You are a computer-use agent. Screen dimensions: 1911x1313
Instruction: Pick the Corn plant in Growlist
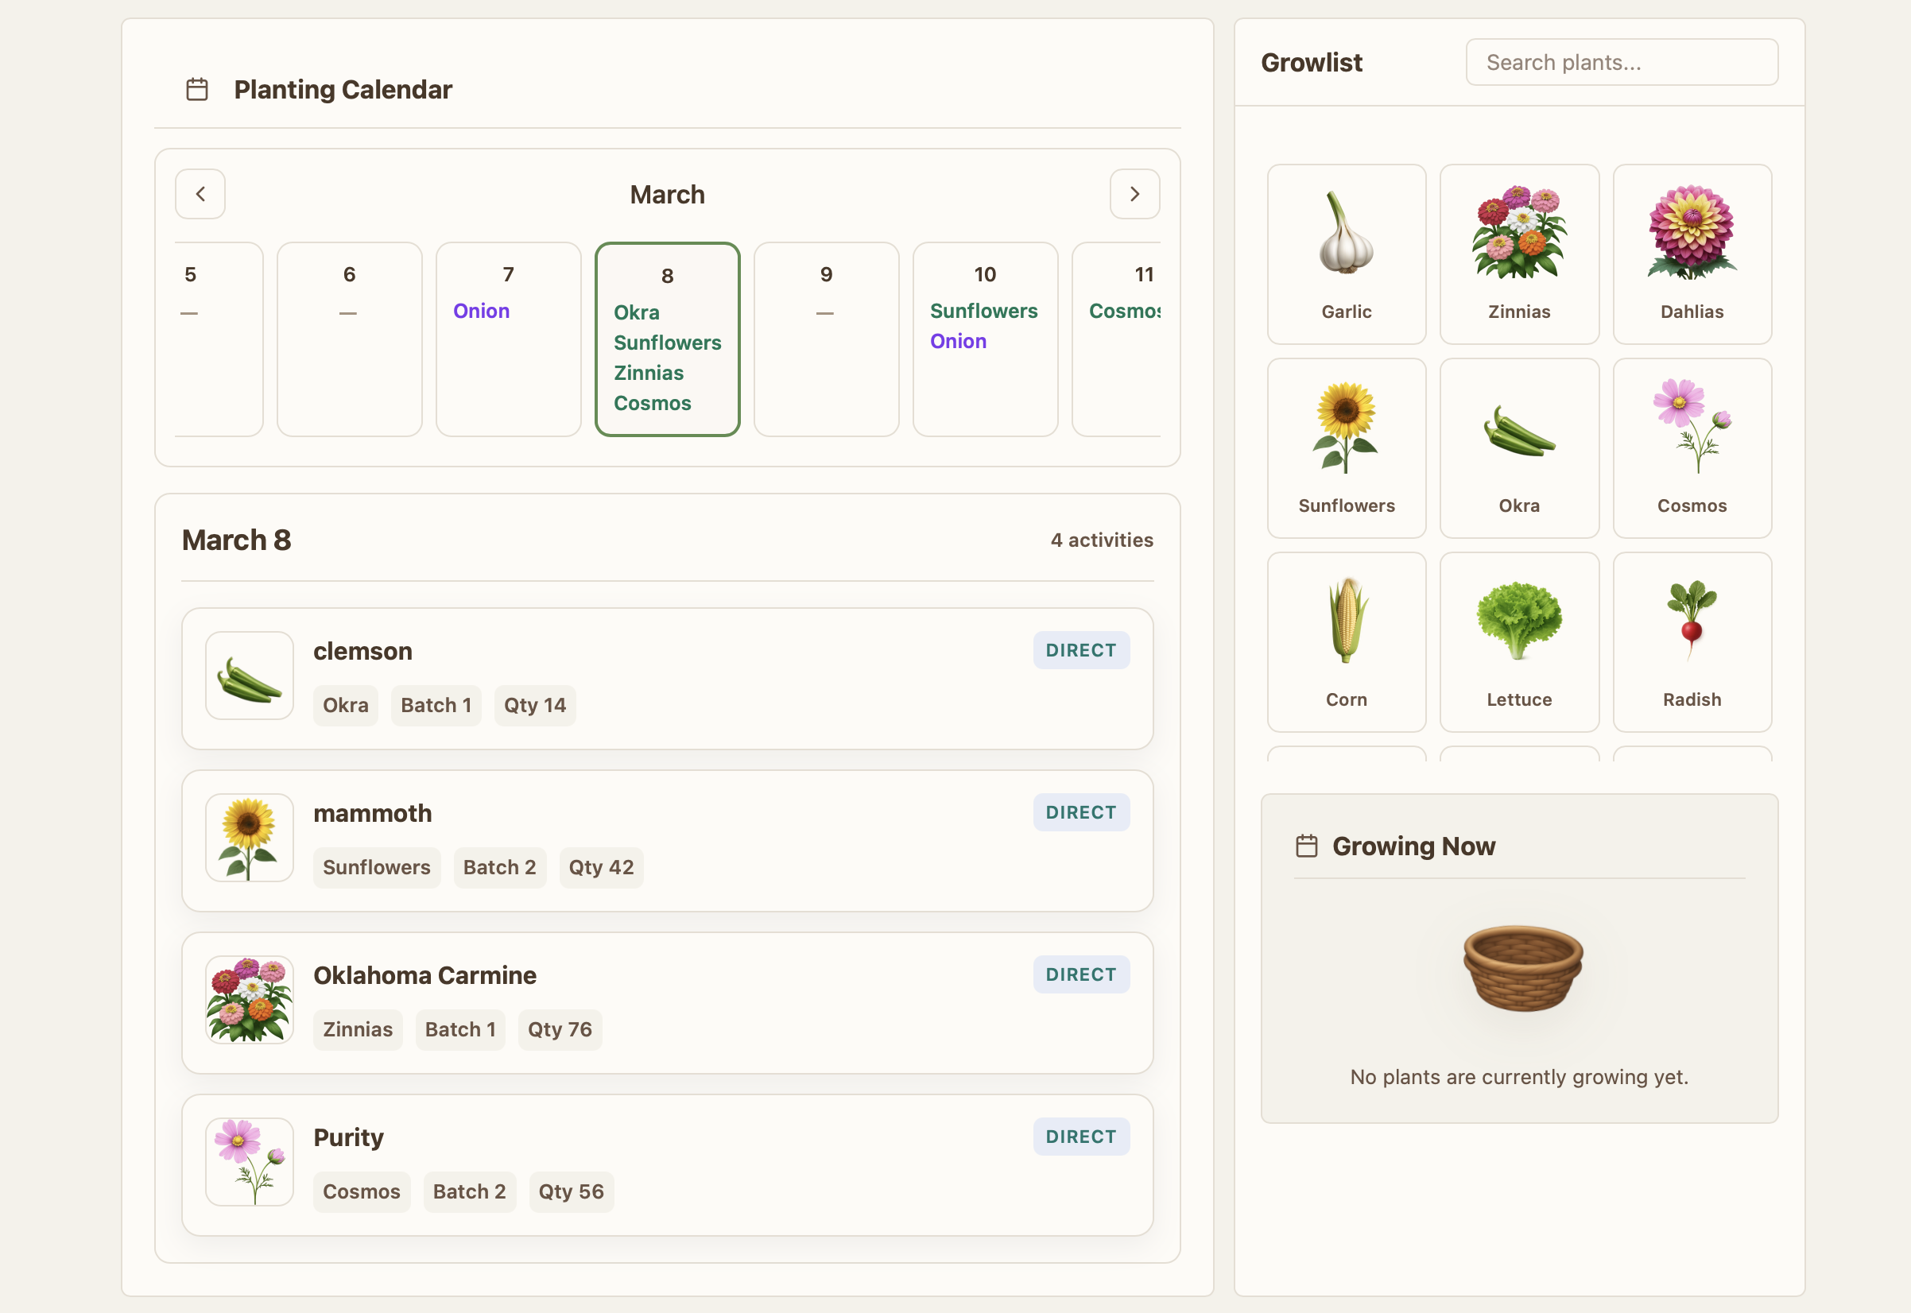pyautogui.click(x=1346, y=641)
